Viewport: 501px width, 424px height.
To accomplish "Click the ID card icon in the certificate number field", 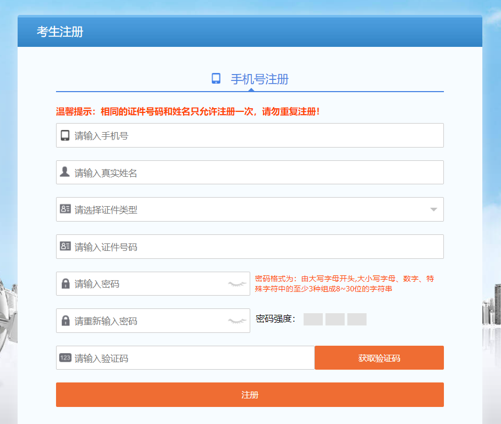I will (65, 247).
